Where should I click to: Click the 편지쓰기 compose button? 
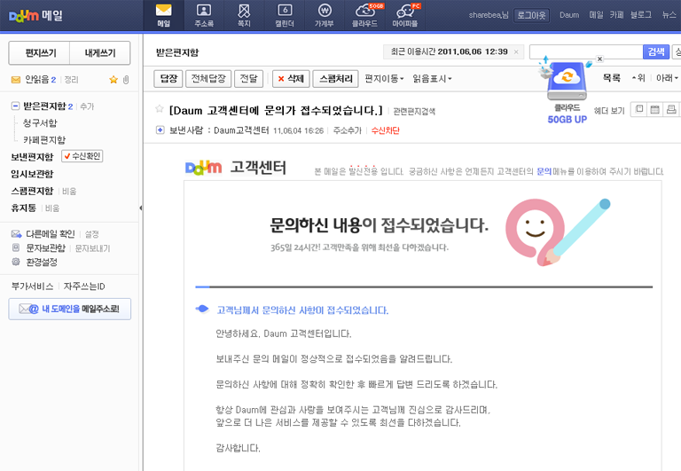pos(40,53)
